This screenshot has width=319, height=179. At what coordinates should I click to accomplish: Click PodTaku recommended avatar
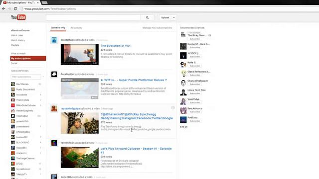[x=183, y=120]
